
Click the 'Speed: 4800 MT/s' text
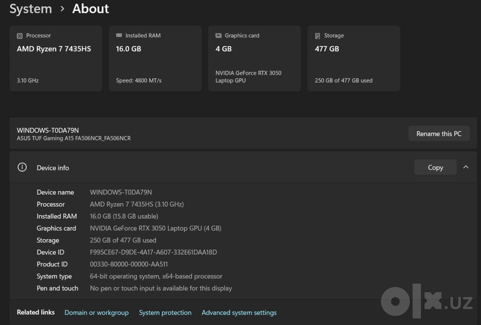(x=139, y=80)
